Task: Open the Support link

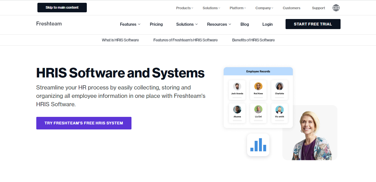Action: point(318,8)
